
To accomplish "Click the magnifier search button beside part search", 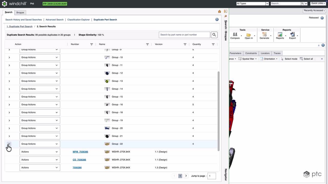I will pyautogui.click(x=214, y=35).
